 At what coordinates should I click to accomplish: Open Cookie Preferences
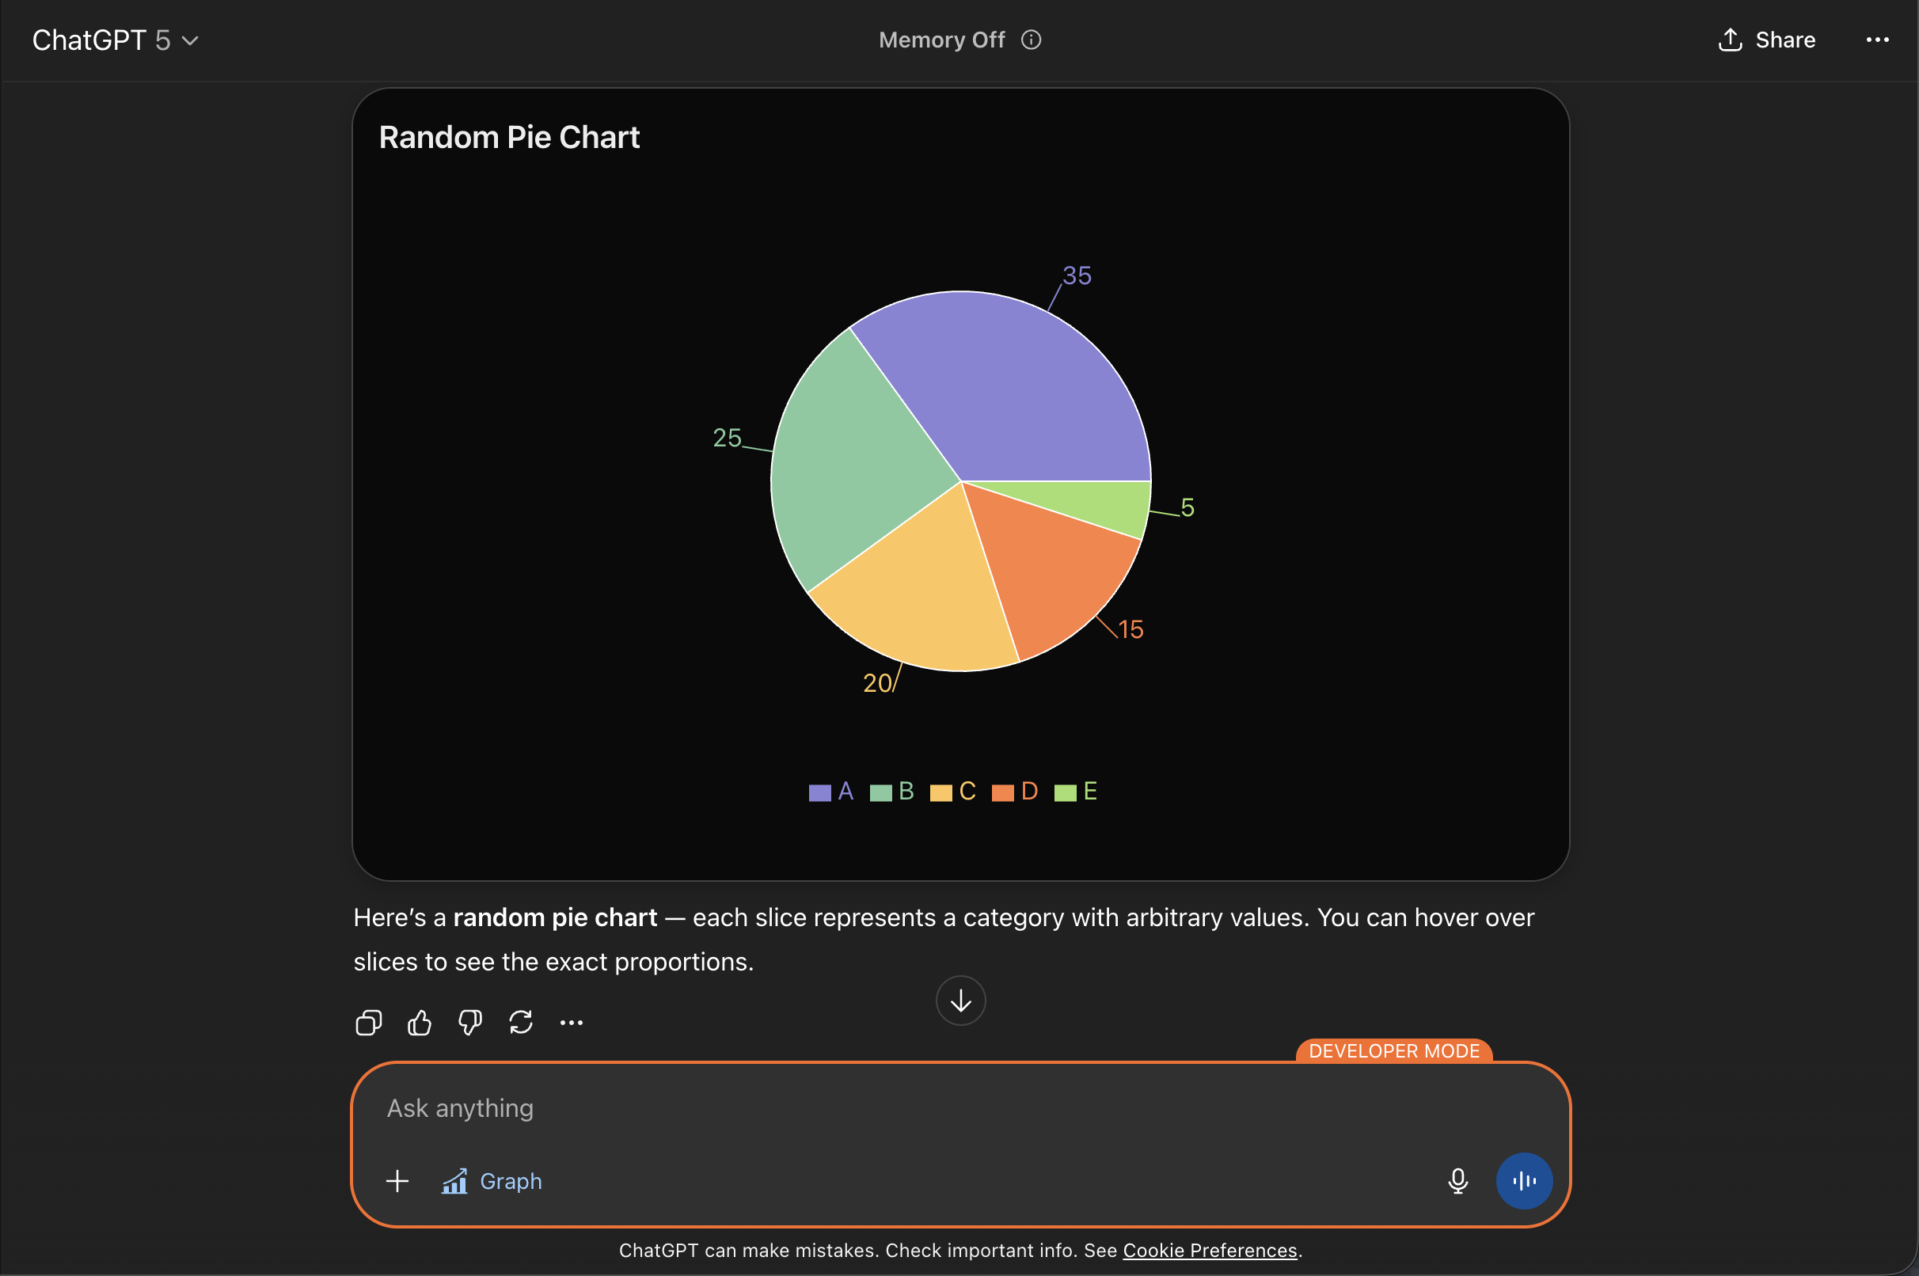pos(1210,1250)
